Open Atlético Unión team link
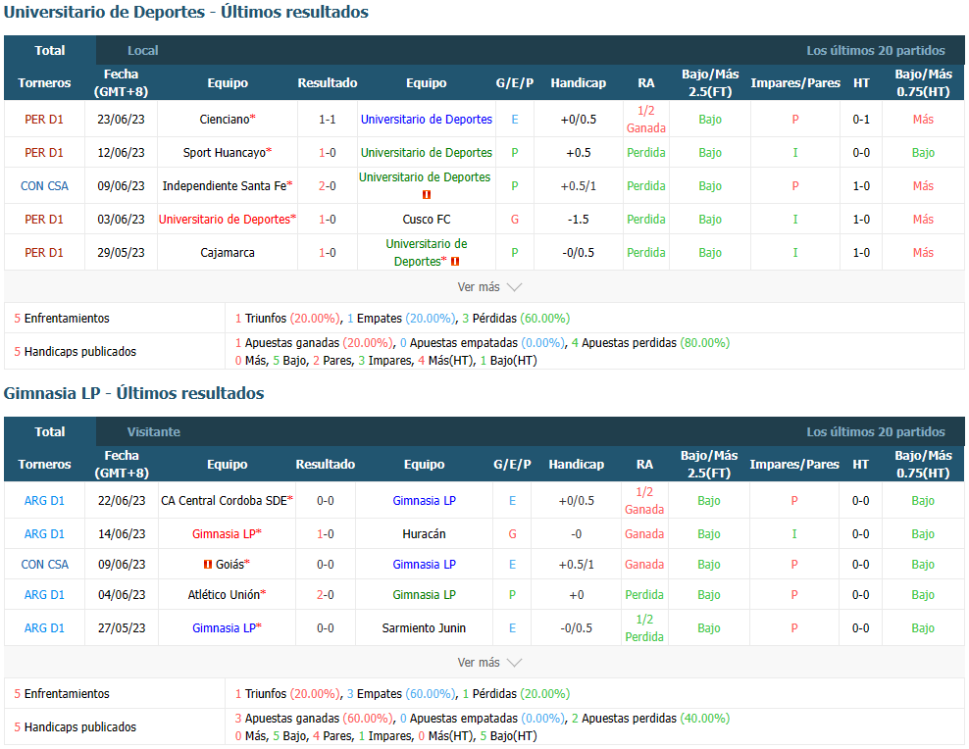Image resolution: width=969 pixels, height=749 pixels. (224, 595)
